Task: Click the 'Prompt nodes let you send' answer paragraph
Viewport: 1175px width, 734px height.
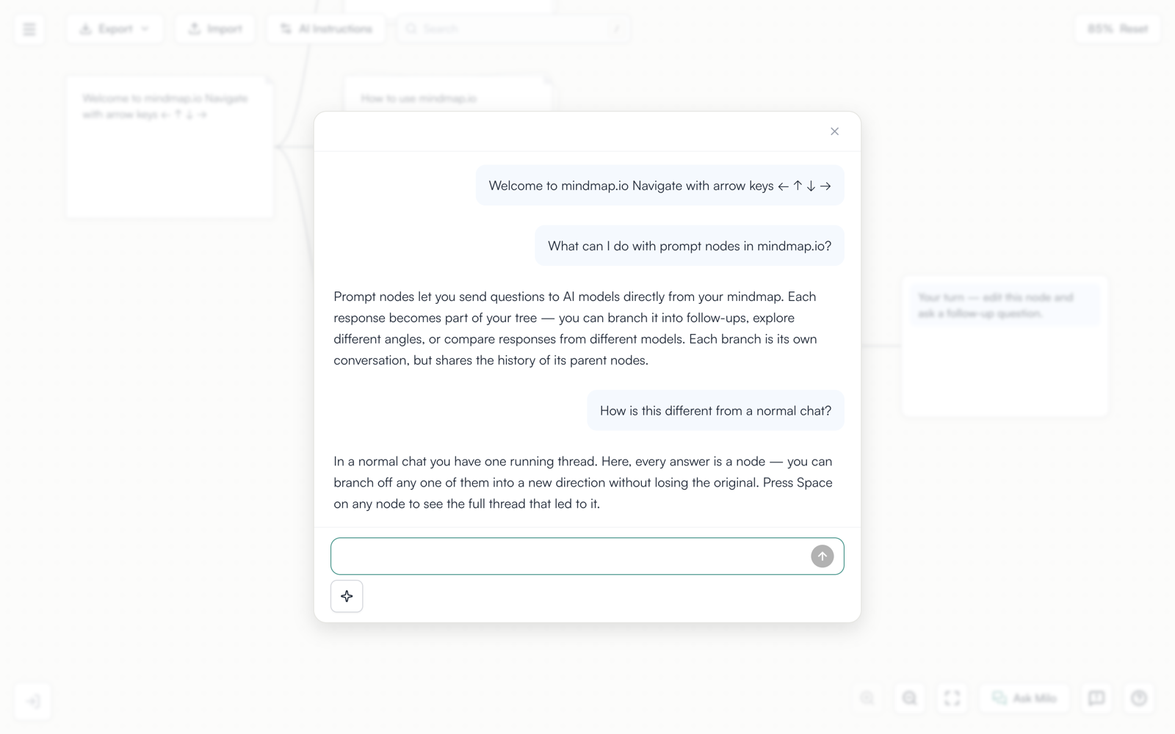Action: 576,328
